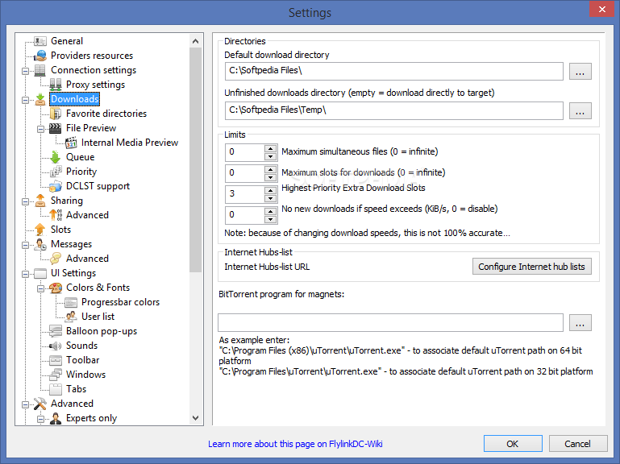Increase Highest Priority Extra Download Slots
620x464 pixels.
coord(270,190)
